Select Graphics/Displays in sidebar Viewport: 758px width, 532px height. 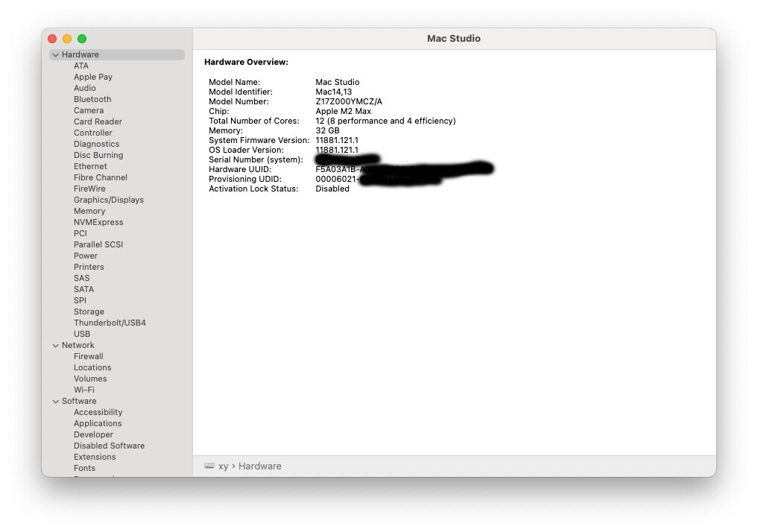(109, 200)
